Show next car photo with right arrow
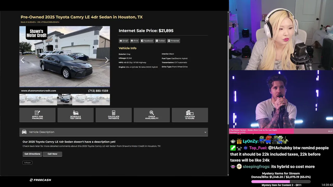The height and width of the screenshot is (187, 333). (x=107, y=60)
